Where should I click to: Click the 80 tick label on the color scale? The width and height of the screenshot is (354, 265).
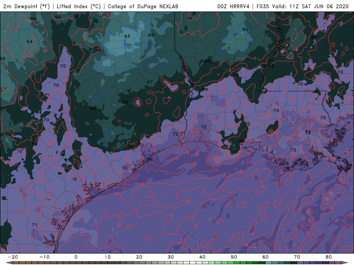coord(329,257)
